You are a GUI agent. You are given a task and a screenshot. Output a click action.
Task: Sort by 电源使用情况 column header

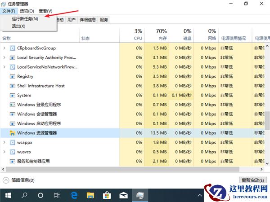pyautogui.click(x=235, y=35)
